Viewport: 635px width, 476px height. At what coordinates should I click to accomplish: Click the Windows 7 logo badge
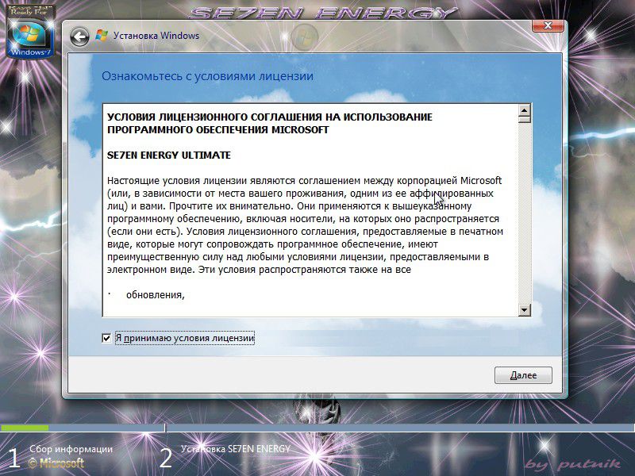click(x=30, y=32)
